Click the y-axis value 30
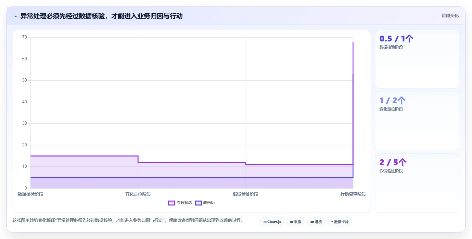This screenshot has height=239, width=472. pos(25,123)
